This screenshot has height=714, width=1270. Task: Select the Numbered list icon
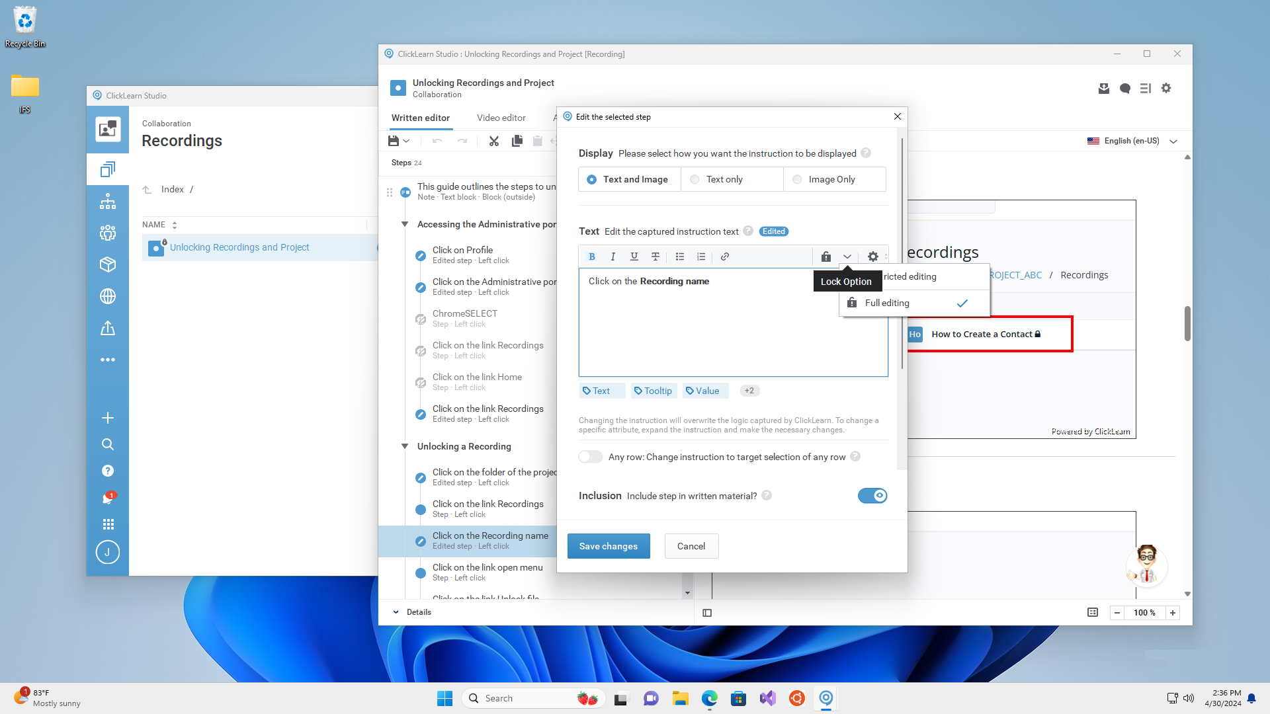701,257
